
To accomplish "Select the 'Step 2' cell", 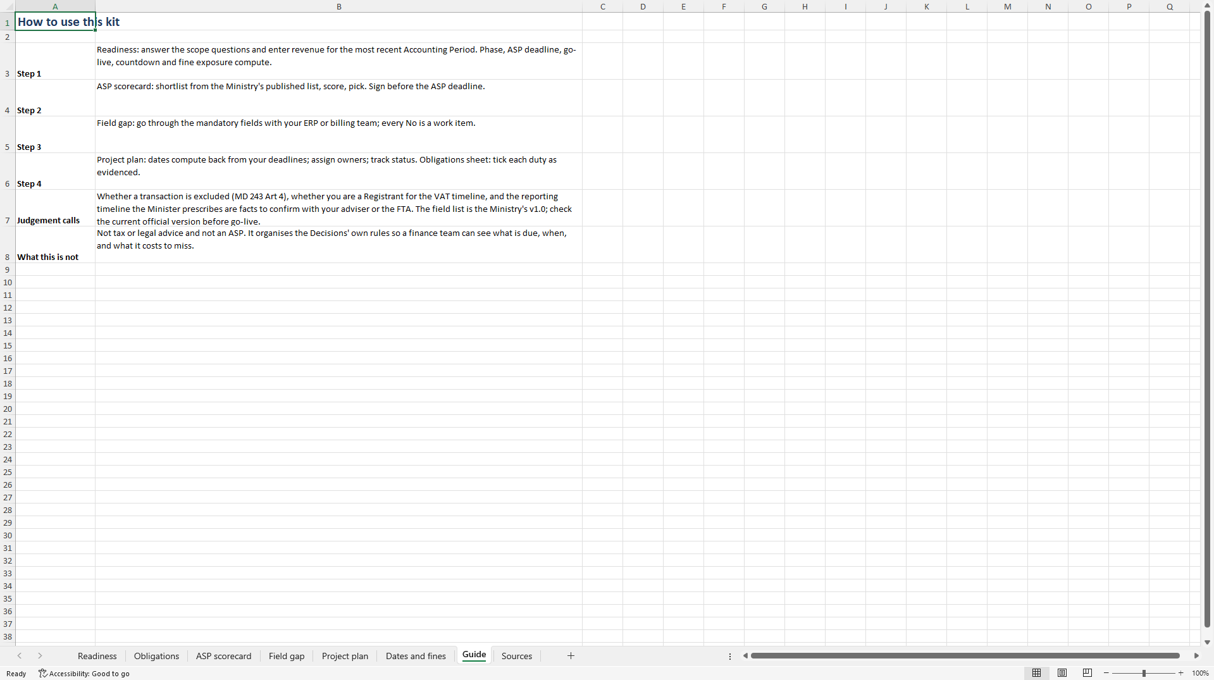I will click(55, 98).
